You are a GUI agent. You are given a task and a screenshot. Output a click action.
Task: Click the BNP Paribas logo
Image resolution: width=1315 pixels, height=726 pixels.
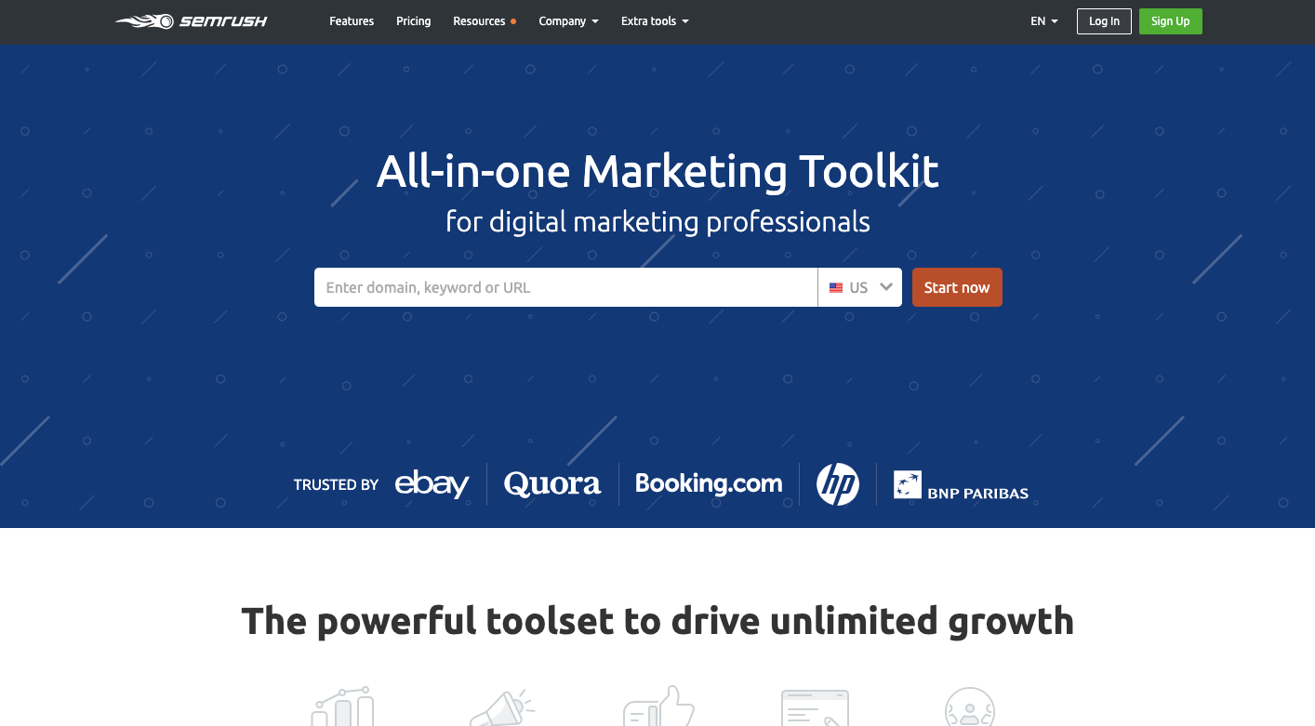coord(961,485)
